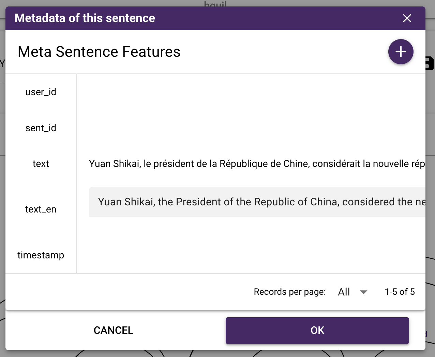Viewport: 435px width, 357px height.
Task: Add a new meta feature with the plus button
Action: click(x=401, y=52)
